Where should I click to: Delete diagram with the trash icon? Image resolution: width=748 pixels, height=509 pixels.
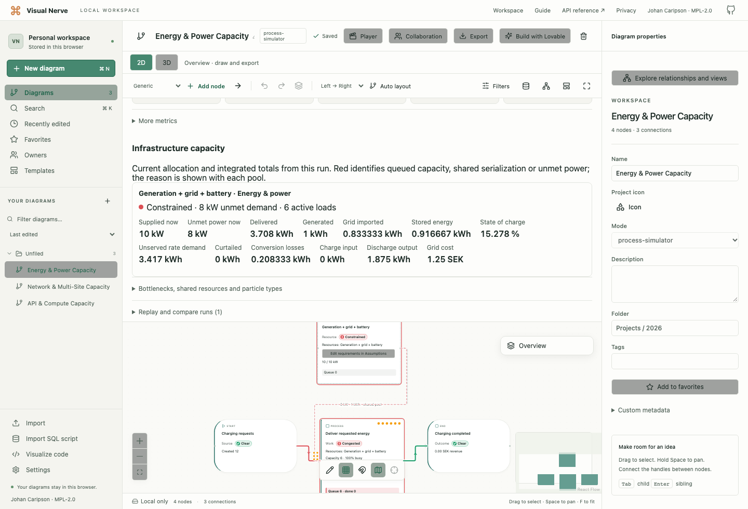pos(583,36)
